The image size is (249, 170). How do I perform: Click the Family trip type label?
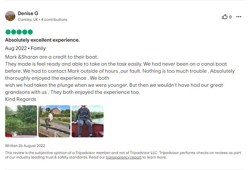tap(38, 48)
